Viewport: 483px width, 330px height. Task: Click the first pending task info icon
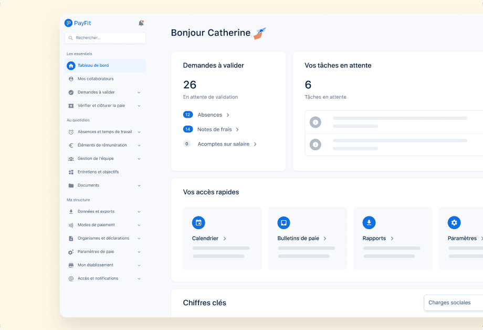coord(316,122)
